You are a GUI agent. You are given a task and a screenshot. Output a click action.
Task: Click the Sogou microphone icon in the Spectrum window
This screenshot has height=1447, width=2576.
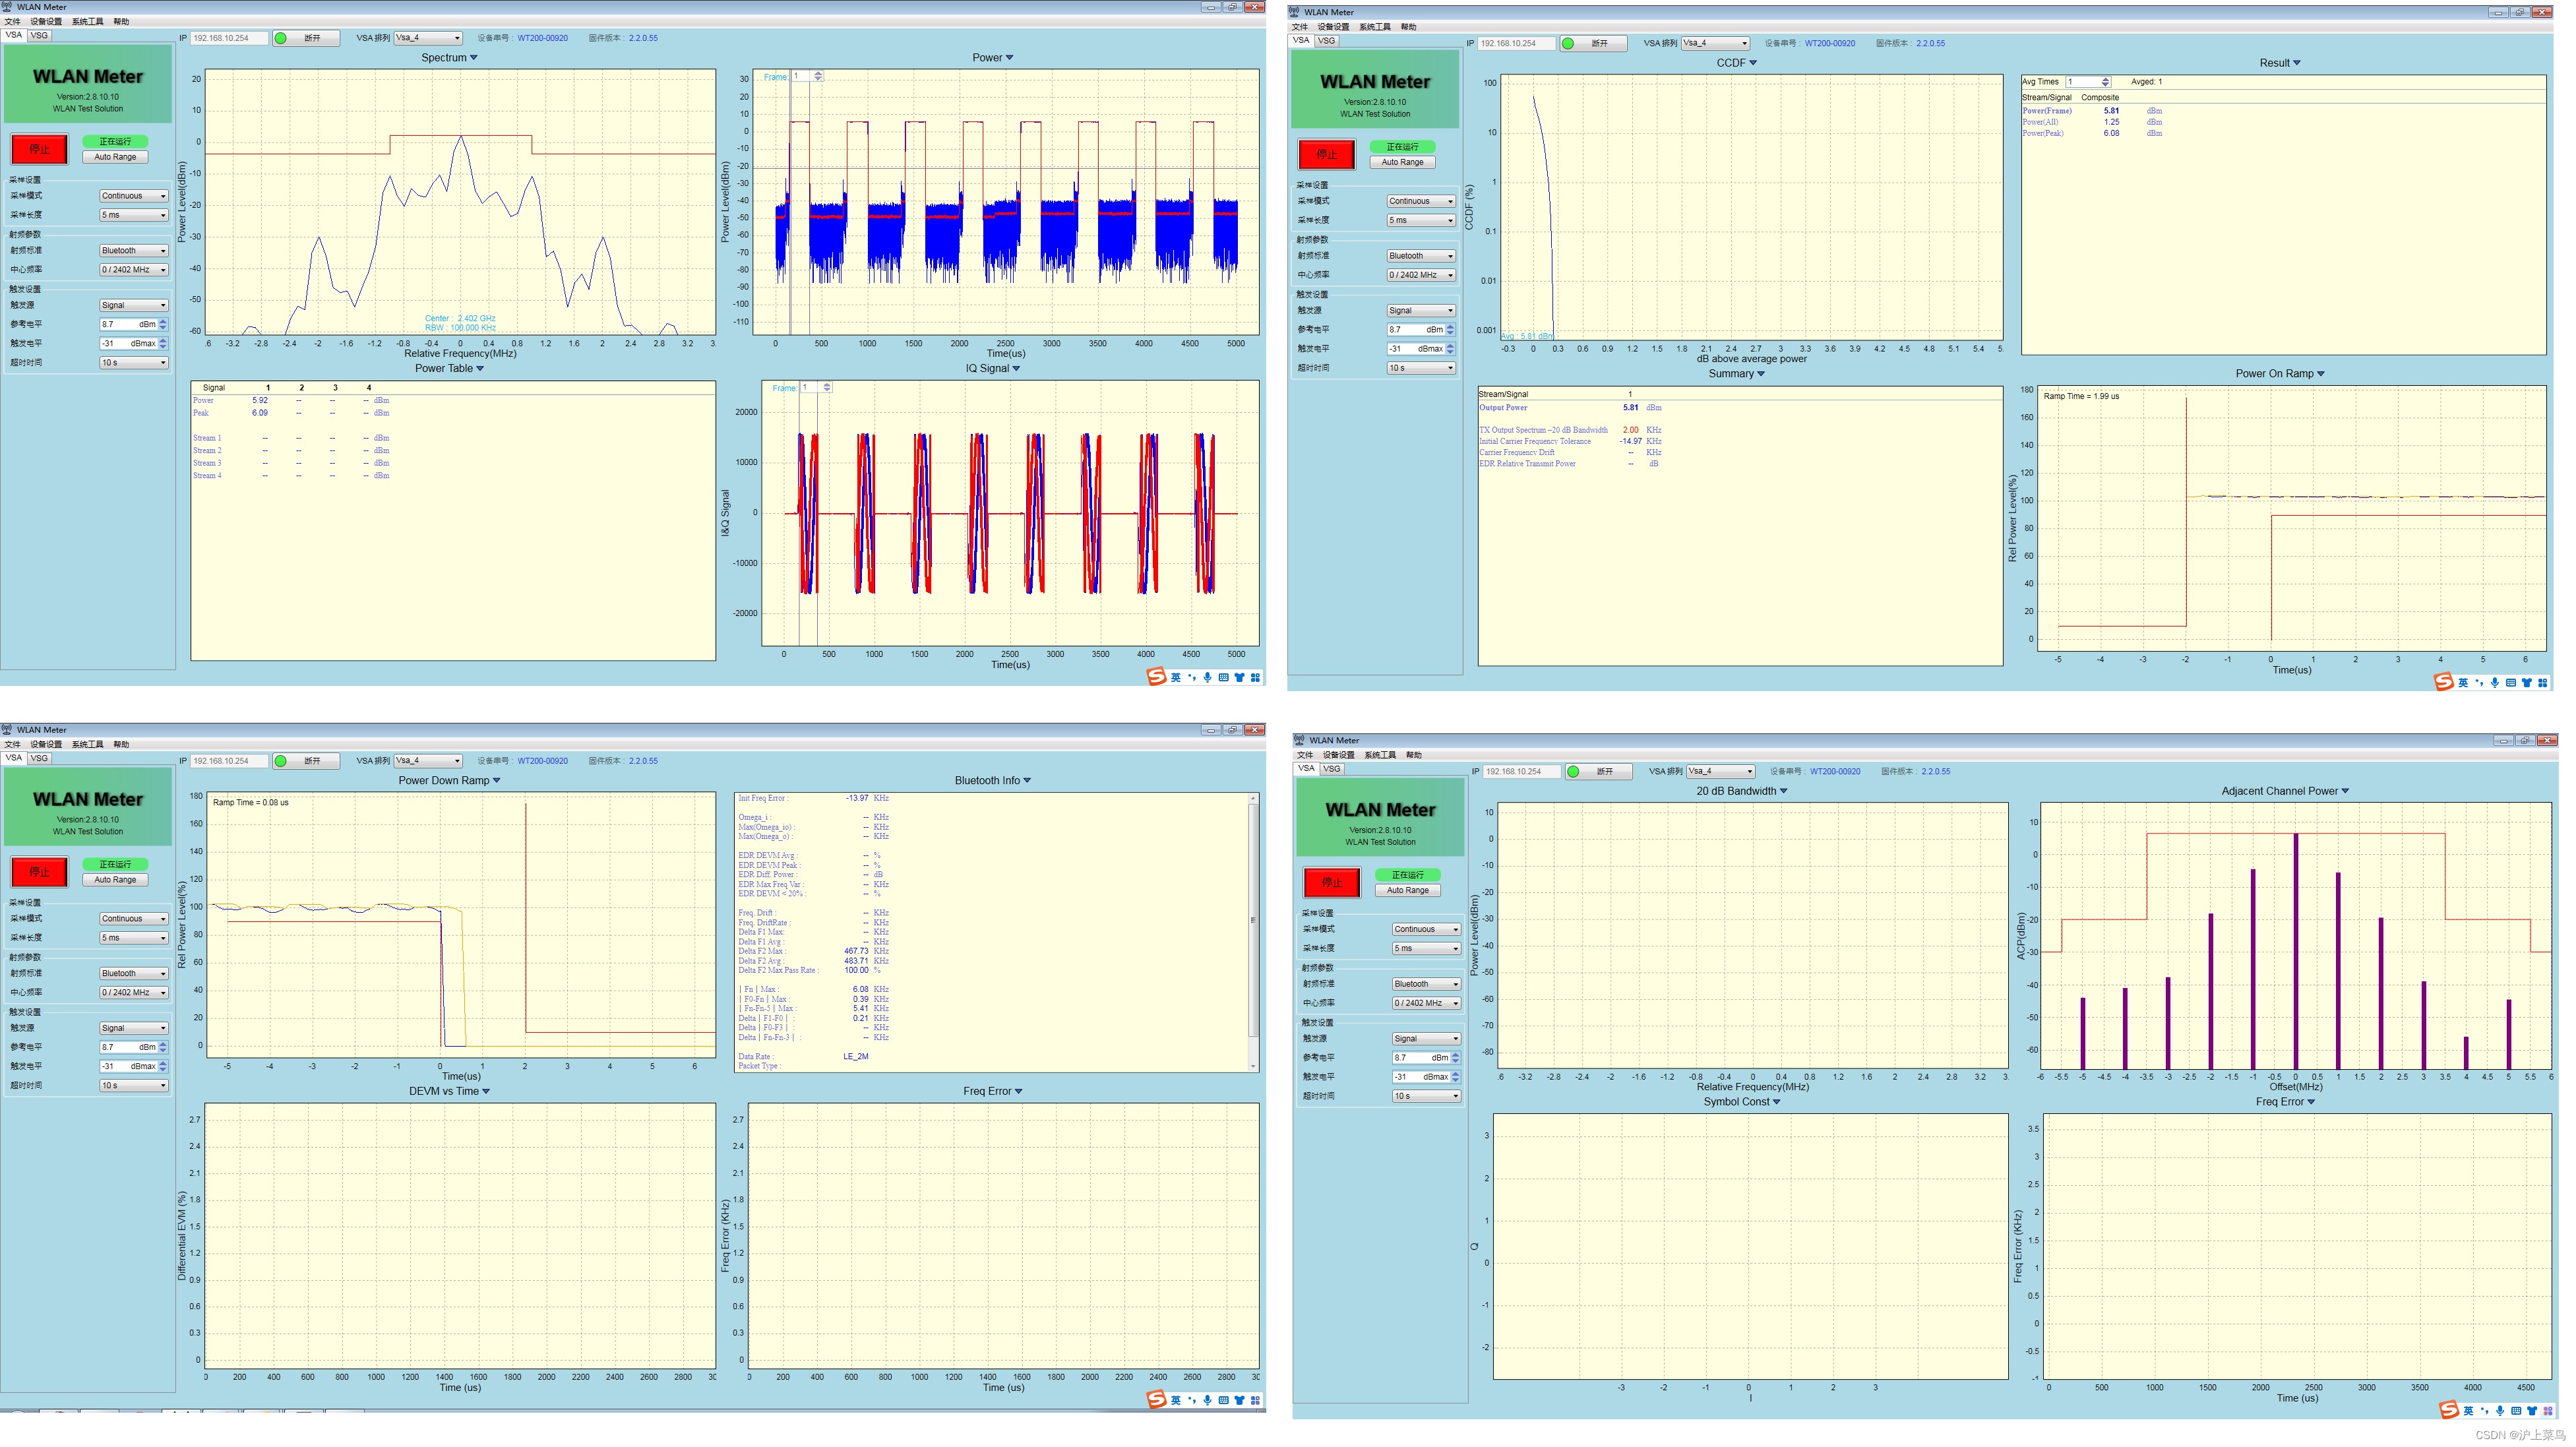tap(1207, 677)
